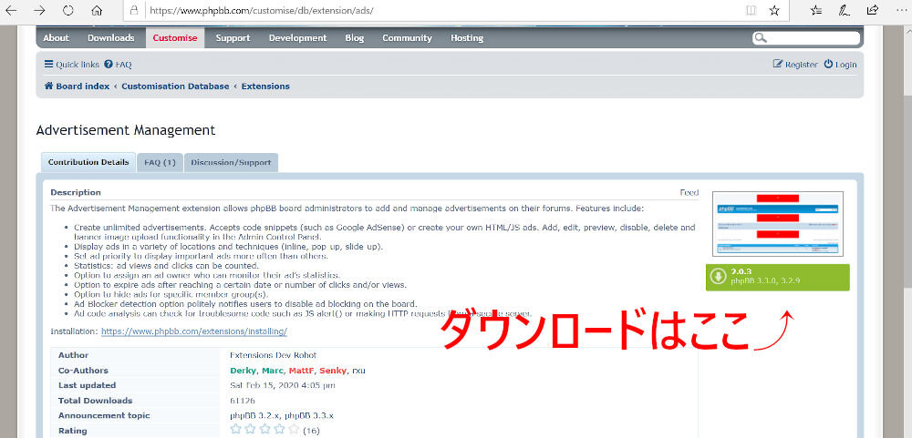Click the green download arrow icon
Viewport: 912px width, 438px height.
[x=719, y=277]
